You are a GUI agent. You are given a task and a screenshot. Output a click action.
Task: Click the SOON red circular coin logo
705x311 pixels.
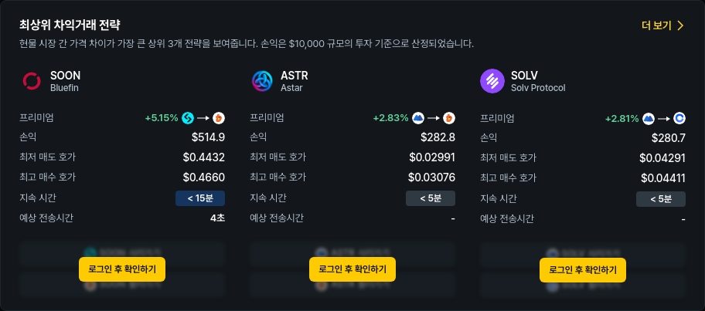tap(32, 81)
